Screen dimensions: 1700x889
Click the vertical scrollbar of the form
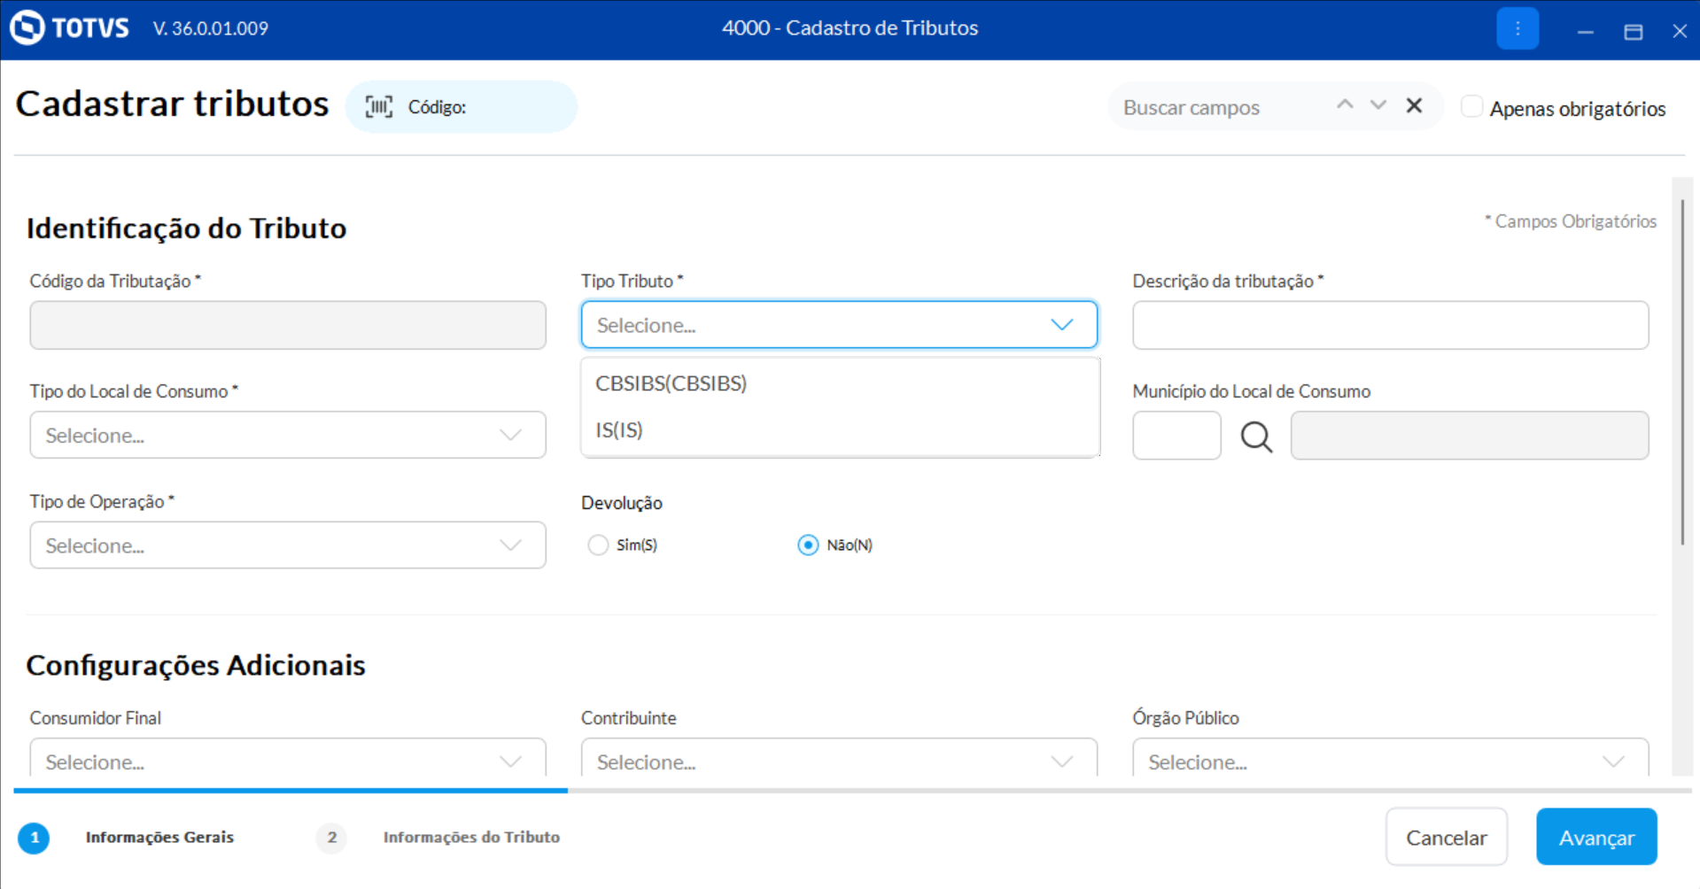pos(1681,372)
